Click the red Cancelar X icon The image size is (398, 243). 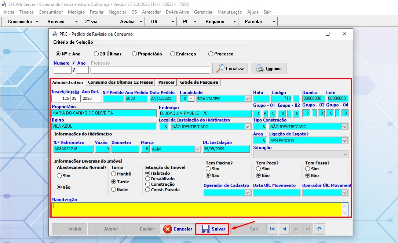tap(168, 229)
